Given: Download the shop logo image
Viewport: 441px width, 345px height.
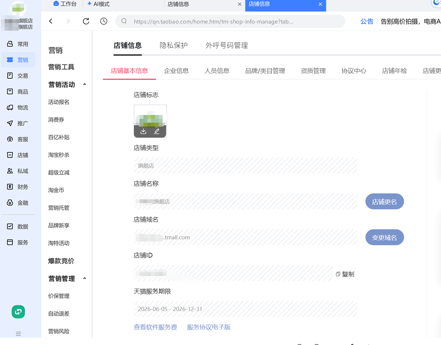Looking at the screenshot, I should pos(143,131).
